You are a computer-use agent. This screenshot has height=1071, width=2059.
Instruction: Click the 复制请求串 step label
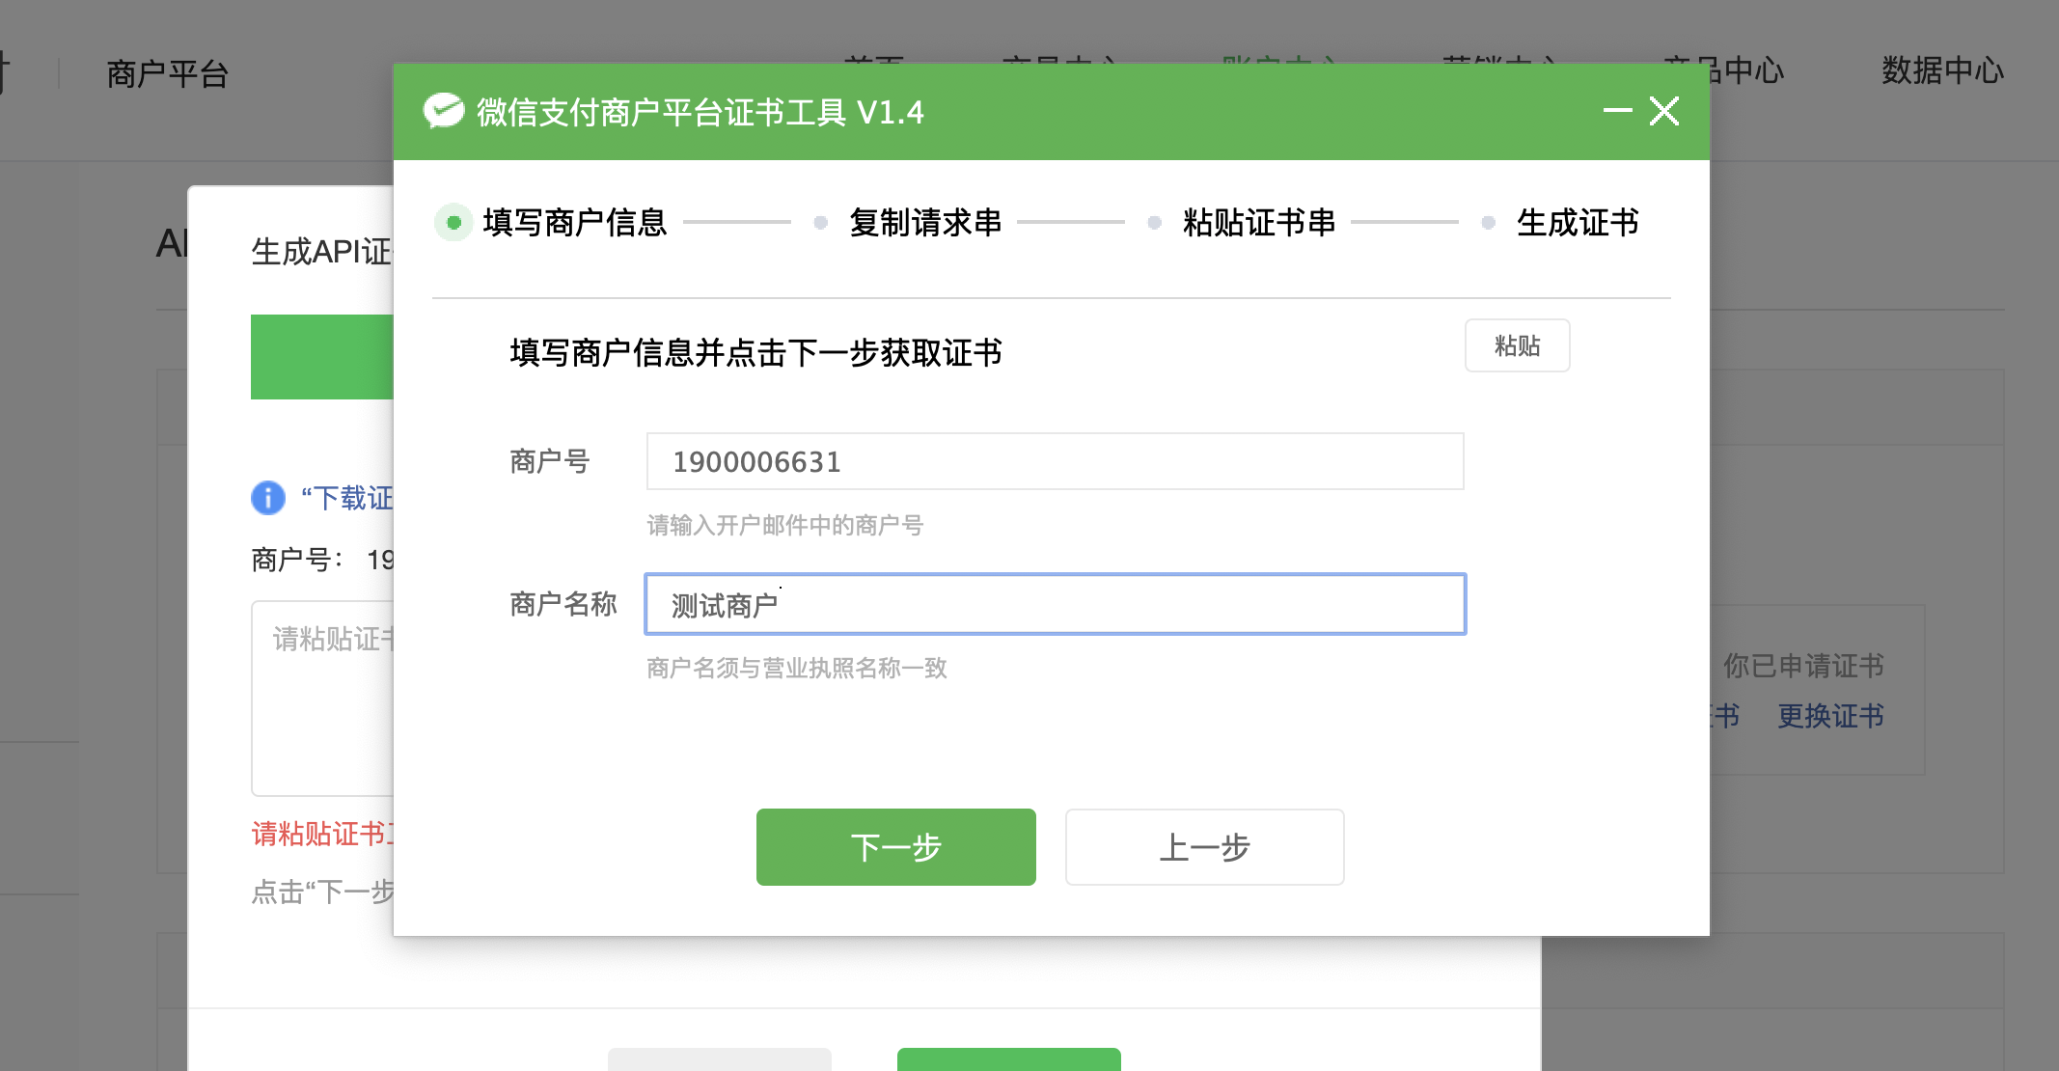coord(925,223)
